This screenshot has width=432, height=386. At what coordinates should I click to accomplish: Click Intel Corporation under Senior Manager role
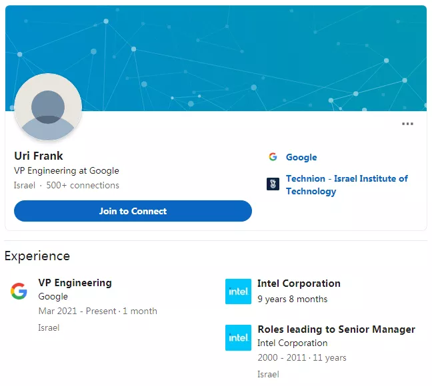pyautogui.click(x=292, y=343)
